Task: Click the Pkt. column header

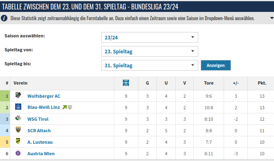Action: coord(262,83)
